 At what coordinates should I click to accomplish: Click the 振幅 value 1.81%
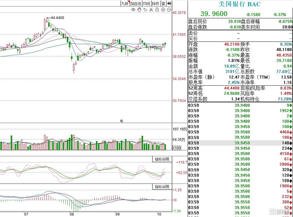point(234,61)
